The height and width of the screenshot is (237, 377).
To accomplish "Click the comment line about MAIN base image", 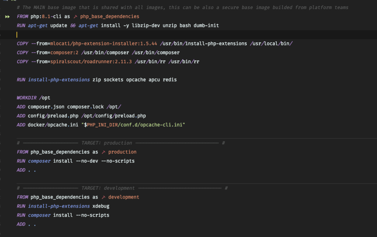I will point(183,7).
